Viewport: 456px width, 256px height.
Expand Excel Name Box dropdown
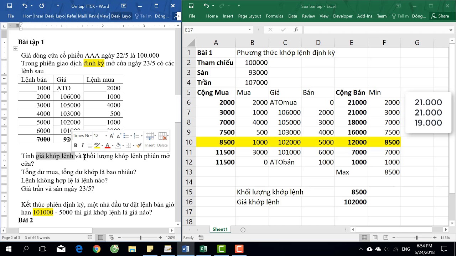(250, 30)
